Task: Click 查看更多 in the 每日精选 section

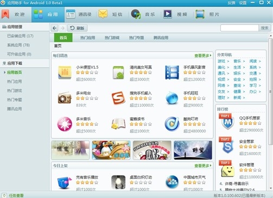Action: [x=202, y=56]
